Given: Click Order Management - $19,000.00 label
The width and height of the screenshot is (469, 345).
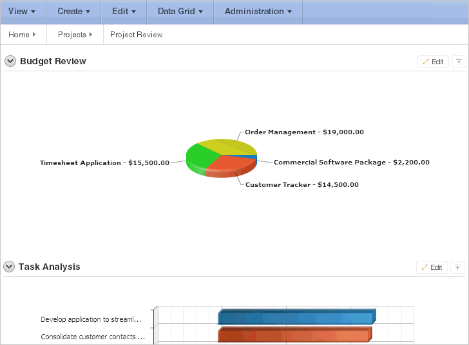Looking at the screenshot, I should coord(304,132).
